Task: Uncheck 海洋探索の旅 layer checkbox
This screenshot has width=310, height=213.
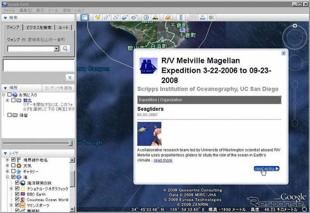Action: (17, 183)
